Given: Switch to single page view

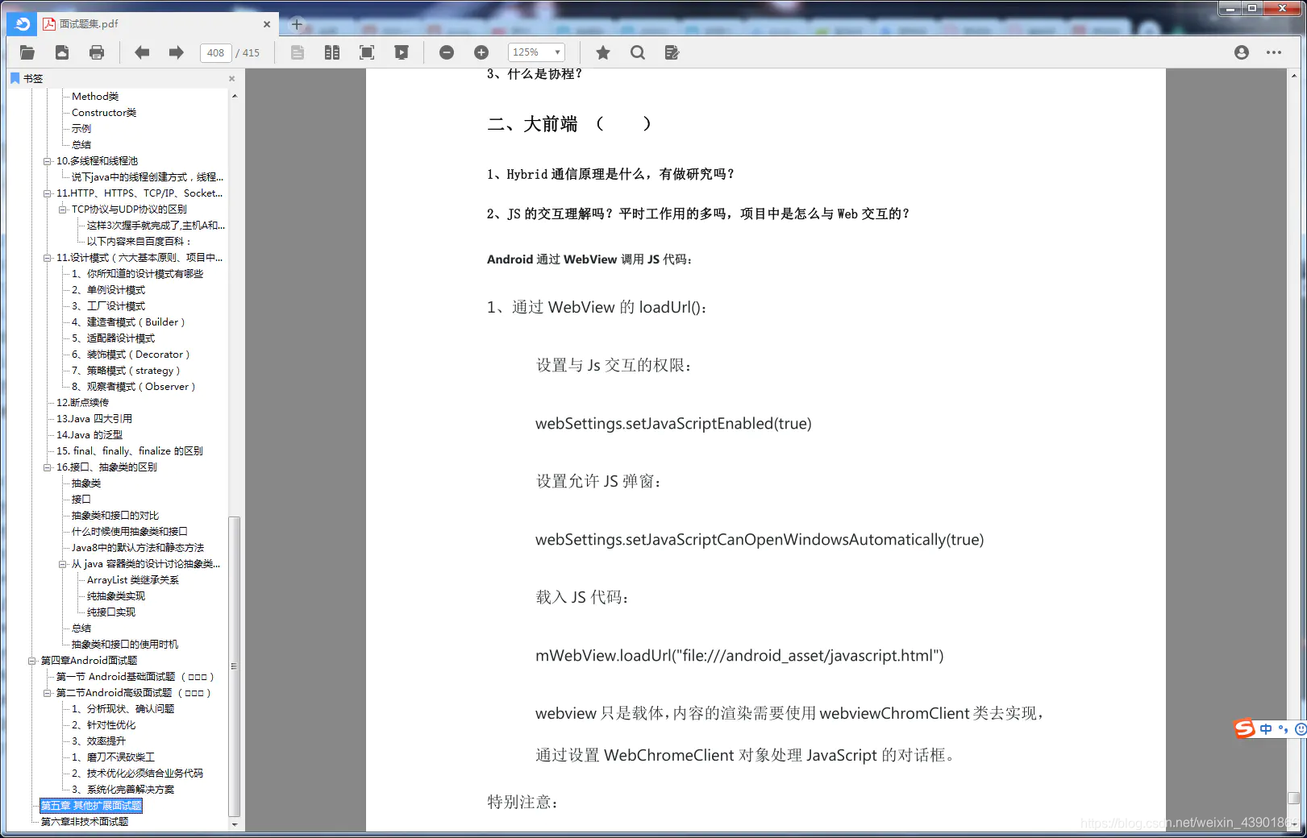Looking at the screenshot, I should (x=298, y=52).
